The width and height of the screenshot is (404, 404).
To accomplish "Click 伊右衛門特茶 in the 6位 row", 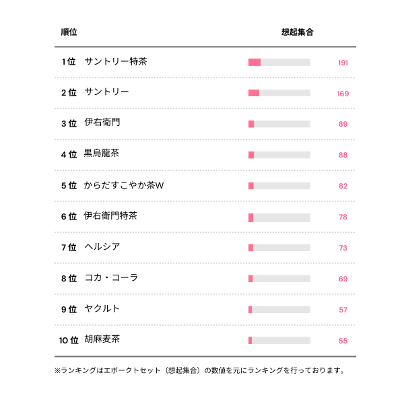I will (110, 216).
